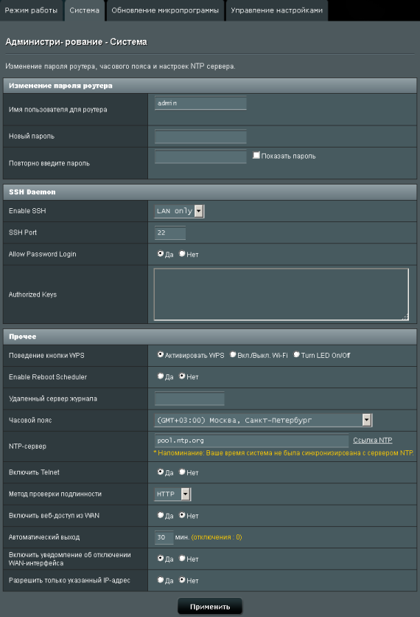The width and height of the screenshot is (420, 617).
Task: Open the Enable SSH dropdown showing LAN only
Action: click(179, 211)
